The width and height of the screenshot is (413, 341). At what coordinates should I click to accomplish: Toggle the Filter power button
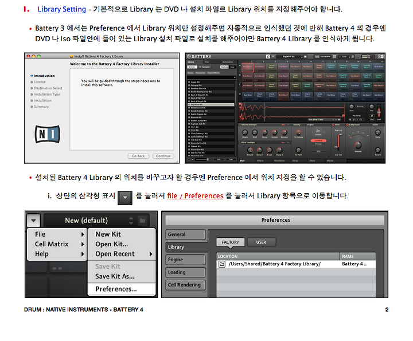tap(333, 125)
